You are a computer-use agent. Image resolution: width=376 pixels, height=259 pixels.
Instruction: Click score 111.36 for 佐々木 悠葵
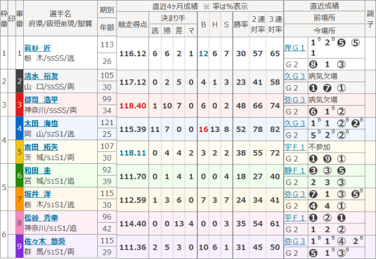point(133,247)
